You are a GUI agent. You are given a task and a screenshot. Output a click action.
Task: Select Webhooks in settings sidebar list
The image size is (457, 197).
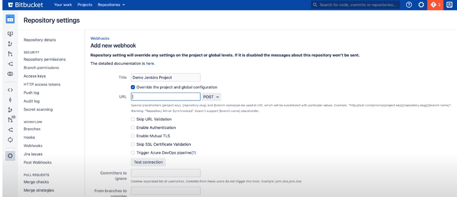click(33, 146)
